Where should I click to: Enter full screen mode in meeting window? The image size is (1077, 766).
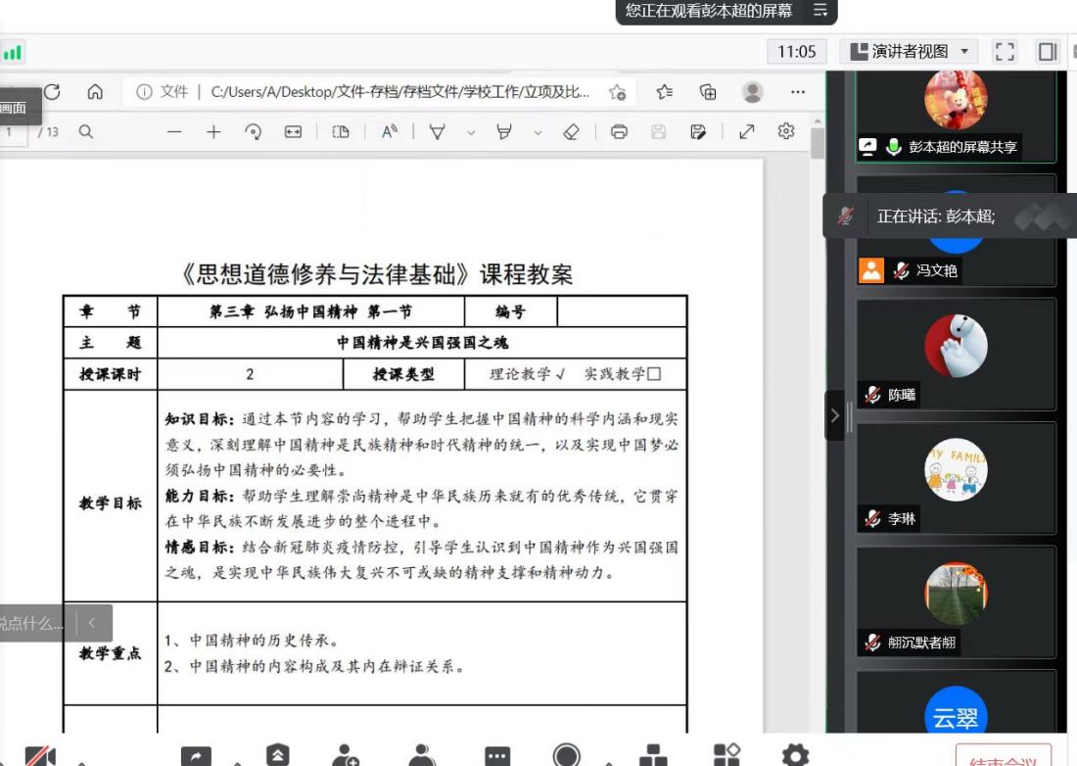tap(1005, 52)
